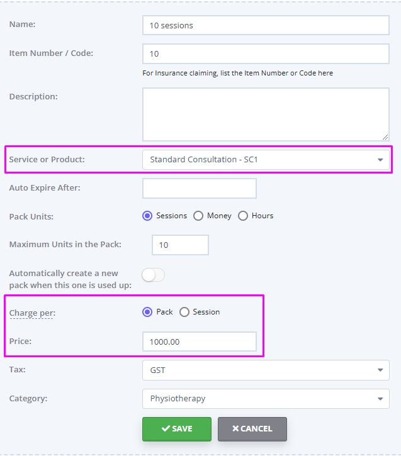401x456 pixels.
Task: Click inside the Description text area
Action: (266, 114)
